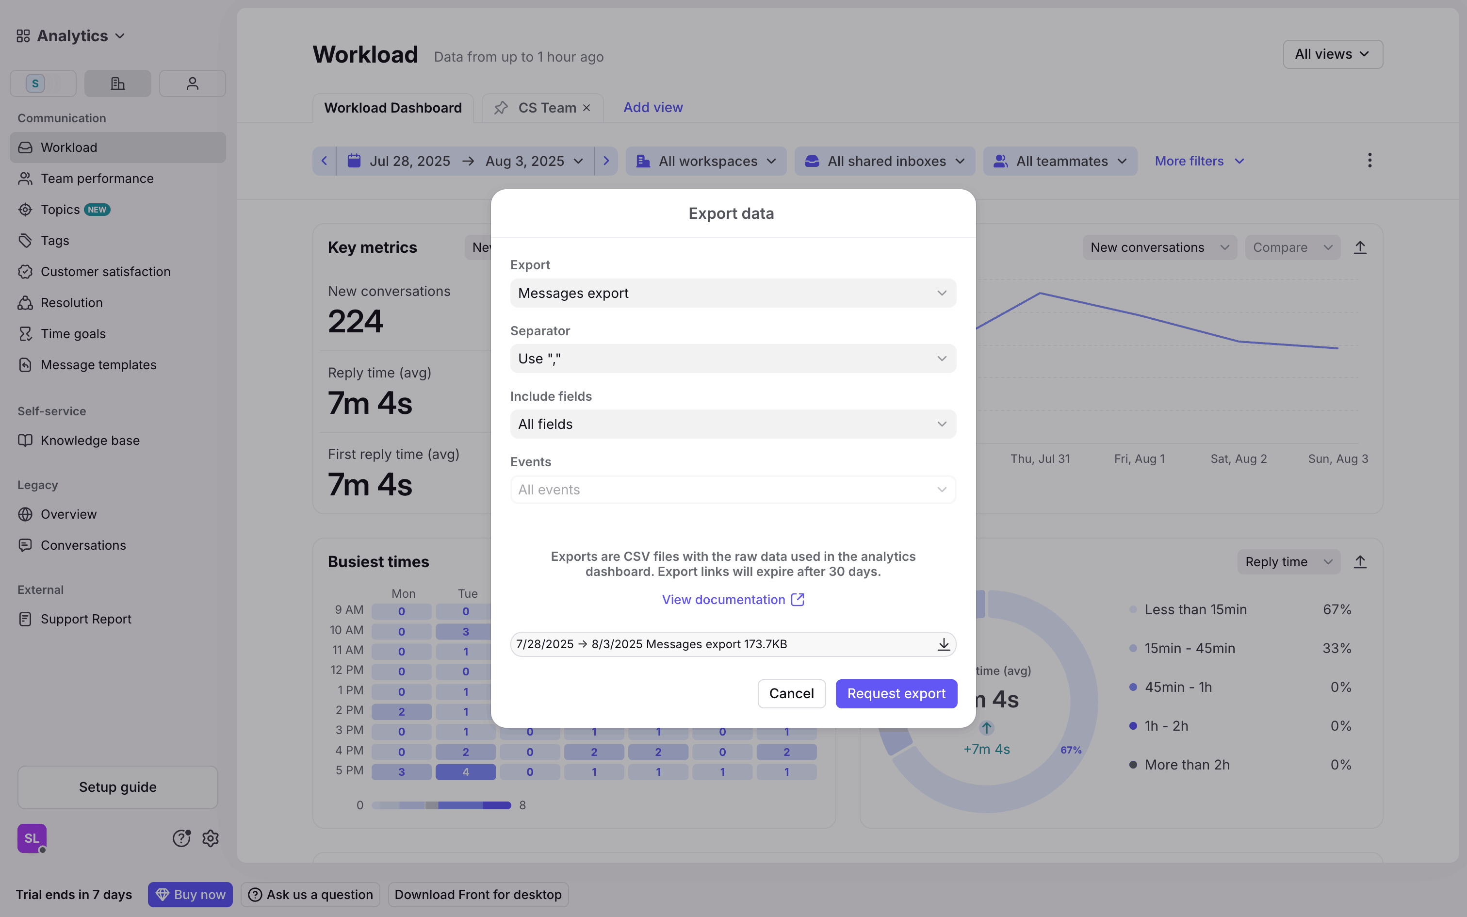
Task: Open the help question mark icon
Action: (x=181, y=838)
